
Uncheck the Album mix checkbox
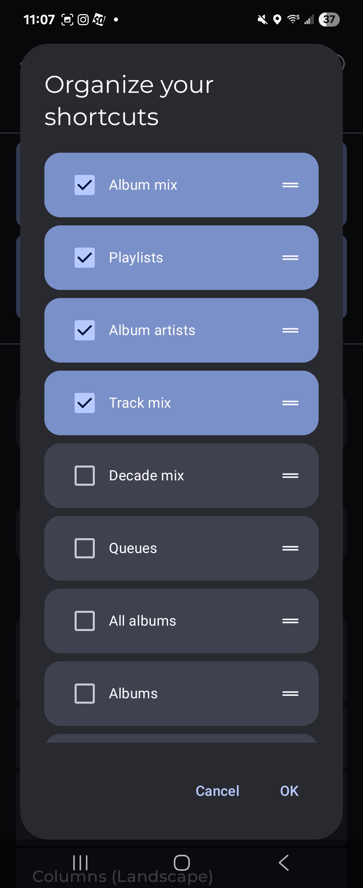85,185
